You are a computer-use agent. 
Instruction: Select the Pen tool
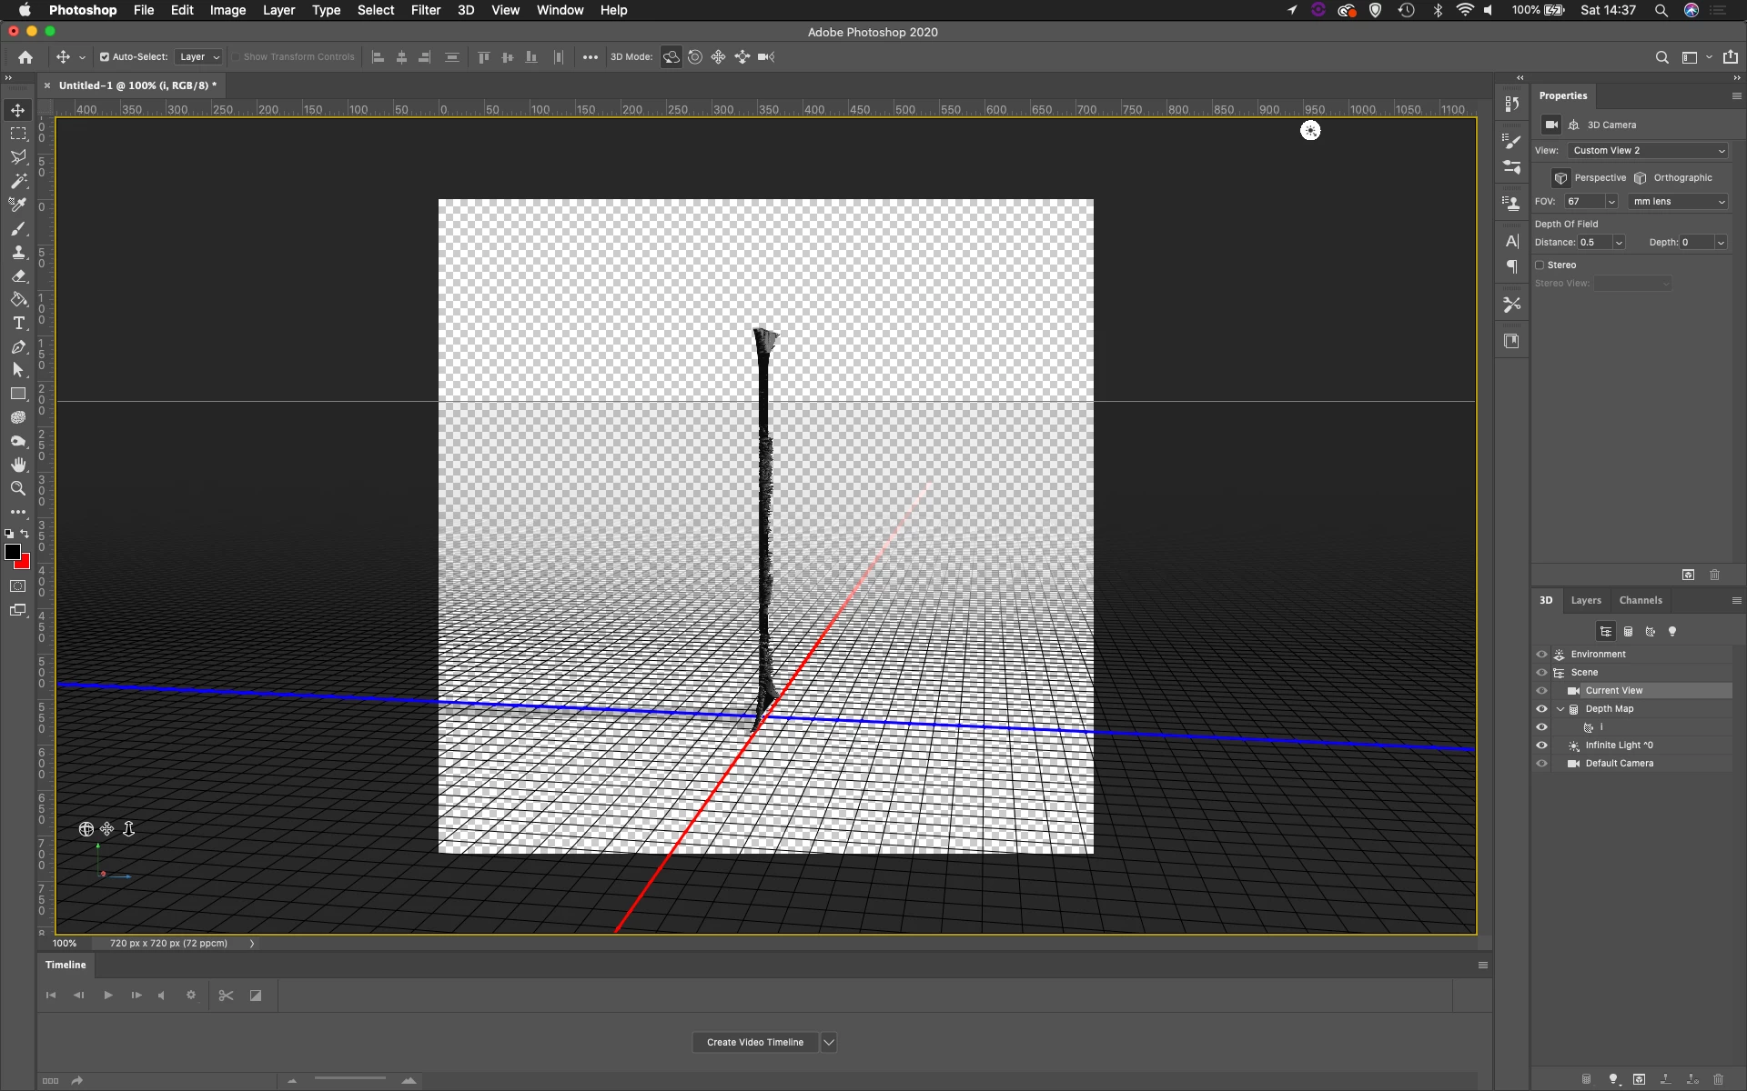tap(18, 346)
